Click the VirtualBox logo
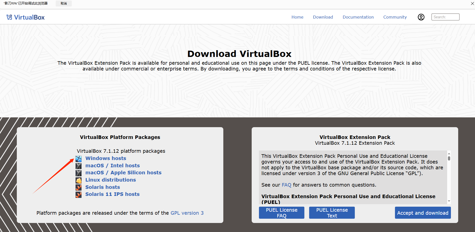Image resolution: width=475 pixels, height=232 pixels. click(25, 17)
